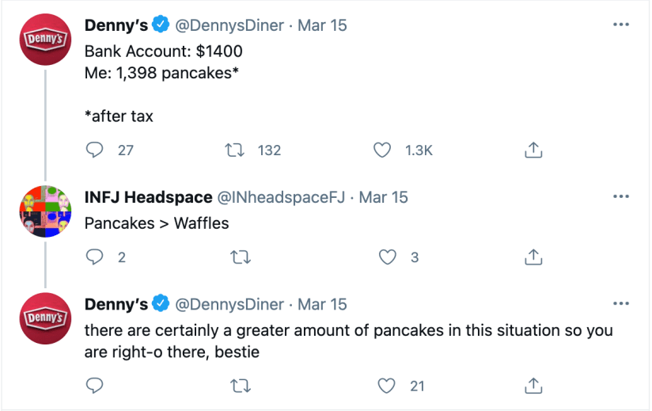Like Denny's right-o bestie tweet
Screen dimensions: 652x411
pos(387,386)
